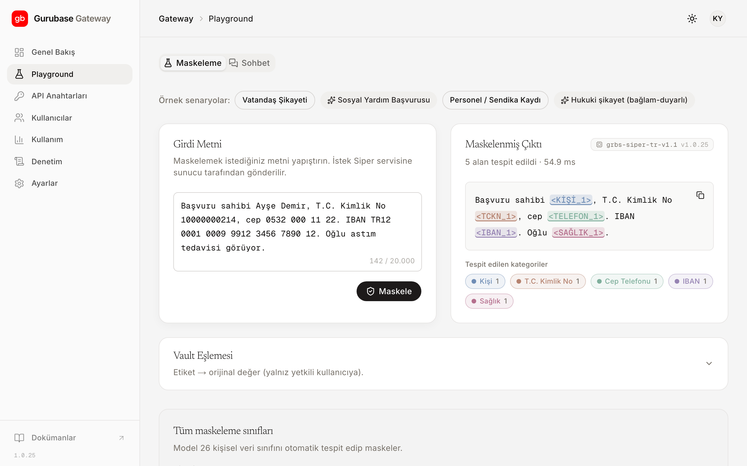
Task: Click the Kullanıcılar people icon
Action: coord(19,118)
